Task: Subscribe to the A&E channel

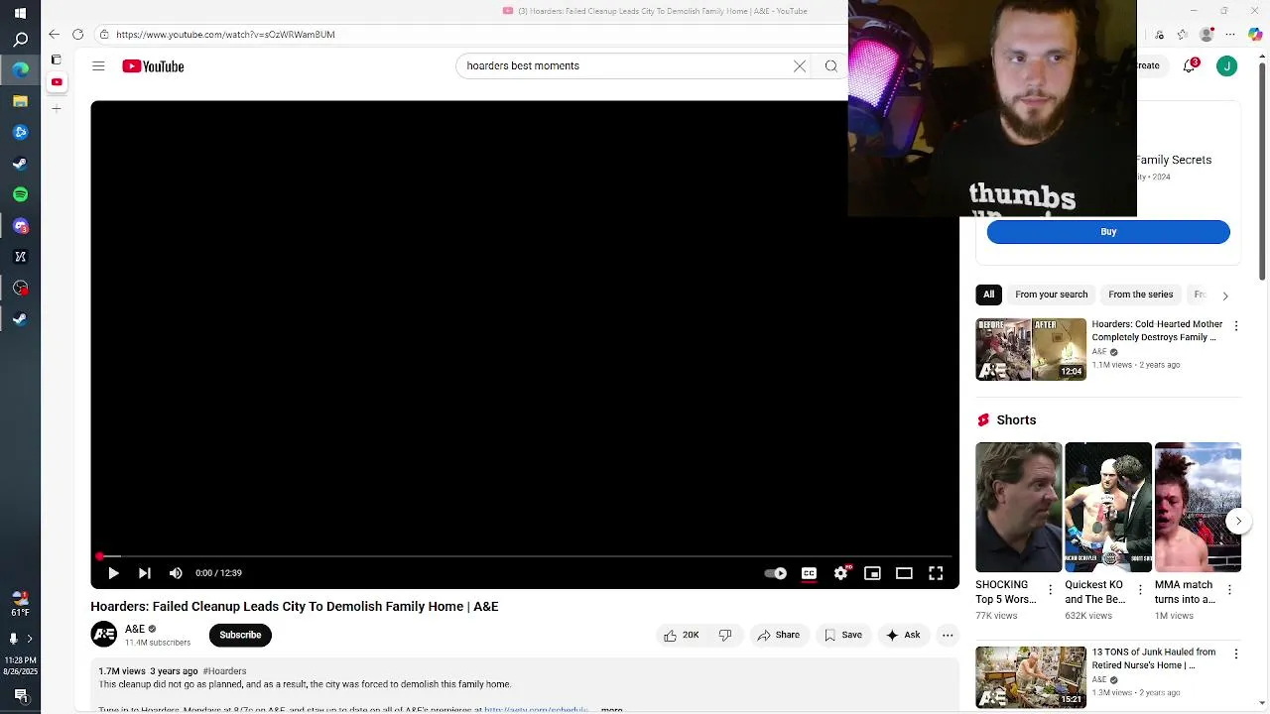Action: point(240,636)
